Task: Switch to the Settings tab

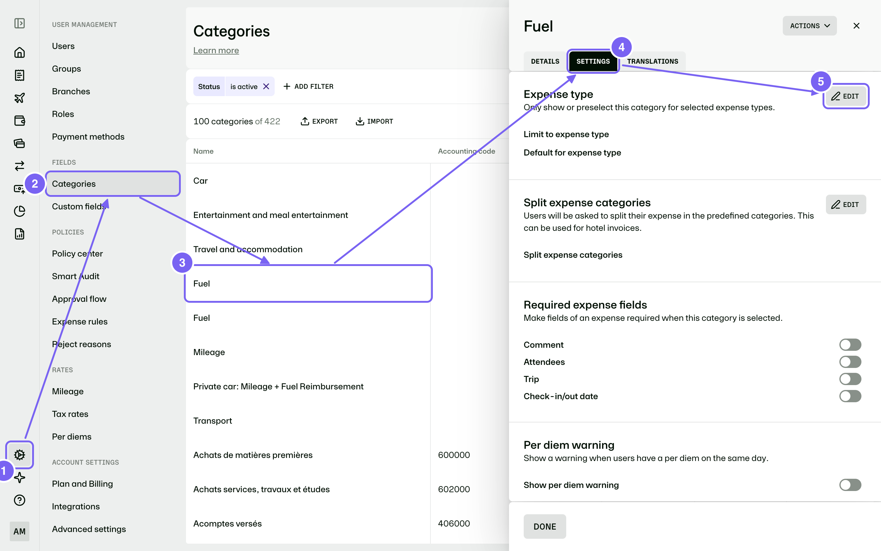Action: pyautogui.click(x=593, y=61)
